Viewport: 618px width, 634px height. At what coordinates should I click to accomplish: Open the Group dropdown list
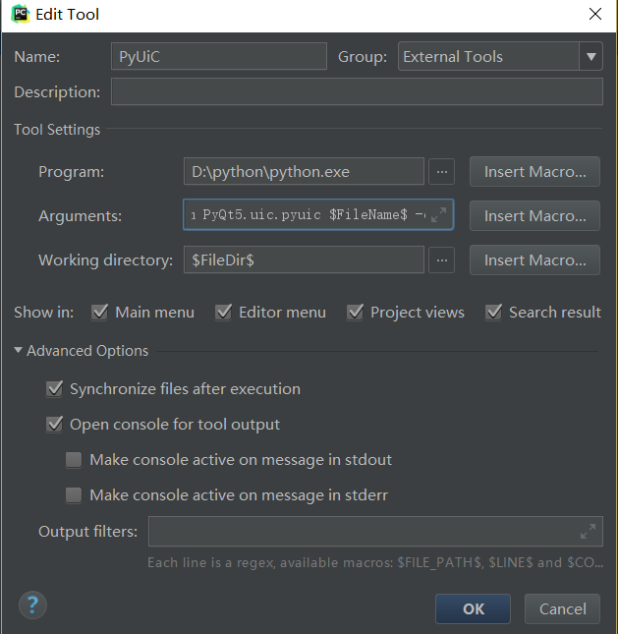(x=590, y=57)
